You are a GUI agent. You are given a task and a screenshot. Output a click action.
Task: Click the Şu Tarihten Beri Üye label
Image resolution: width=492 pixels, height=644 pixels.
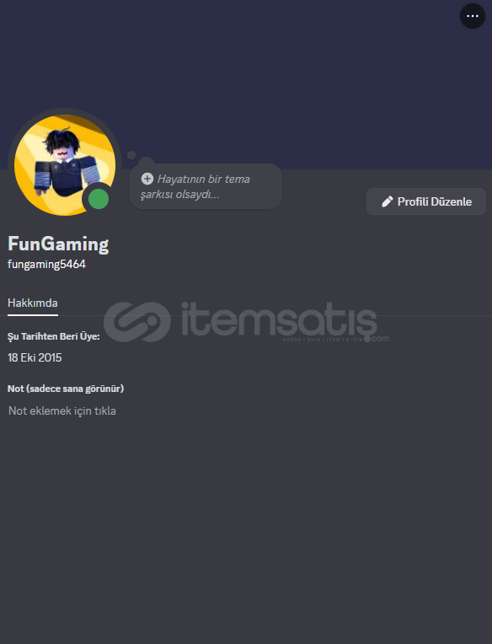pyautogui.click(x=53, y=336)
